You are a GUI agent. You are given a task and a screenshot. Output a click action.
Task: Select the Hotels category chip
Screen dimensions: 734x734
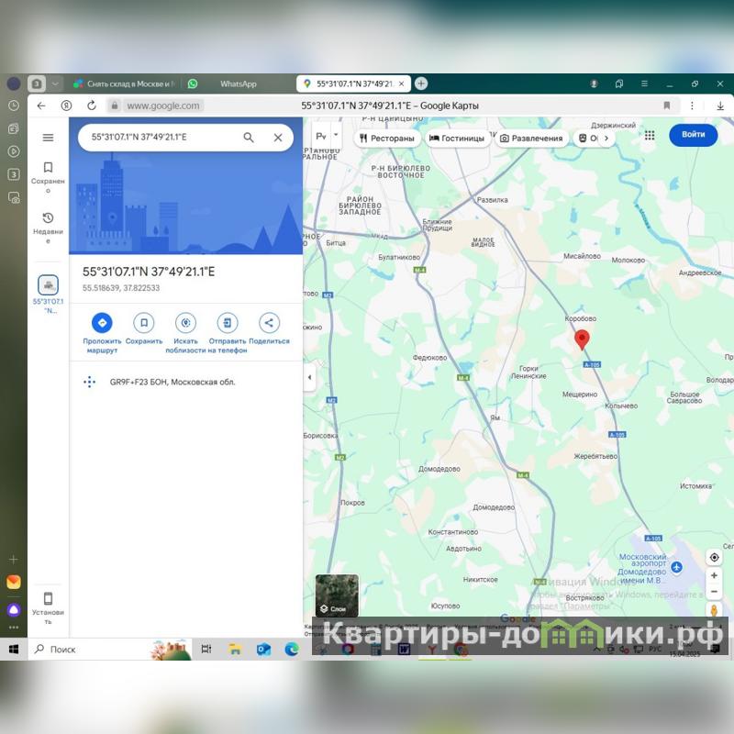(457, 139)
